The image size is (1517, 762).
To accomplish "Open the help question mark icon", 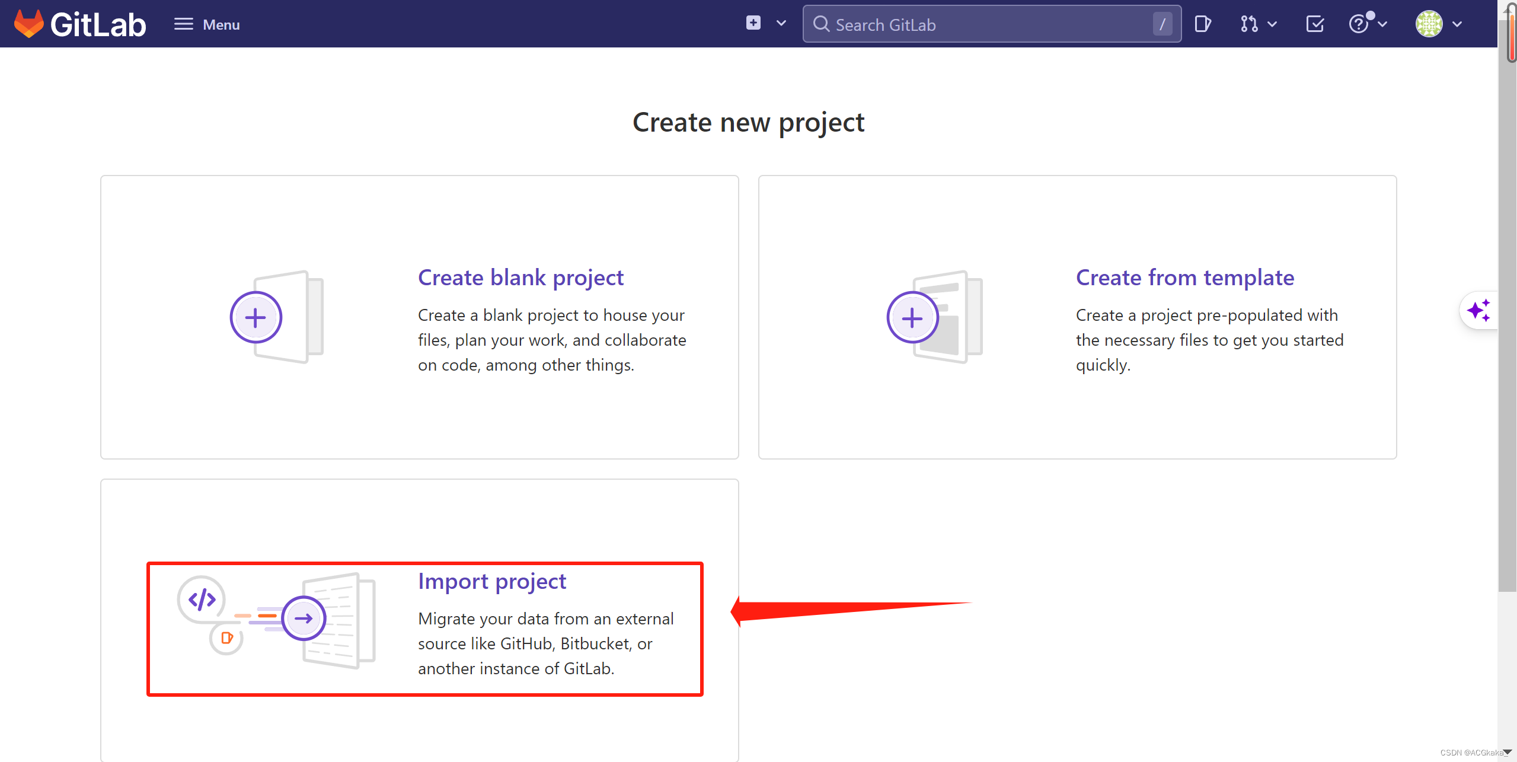I will [1359, 24].
